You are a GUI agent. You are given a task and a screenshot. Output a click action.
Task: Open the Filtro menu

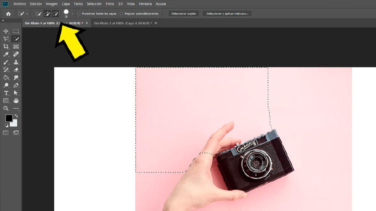coord(109,3)
